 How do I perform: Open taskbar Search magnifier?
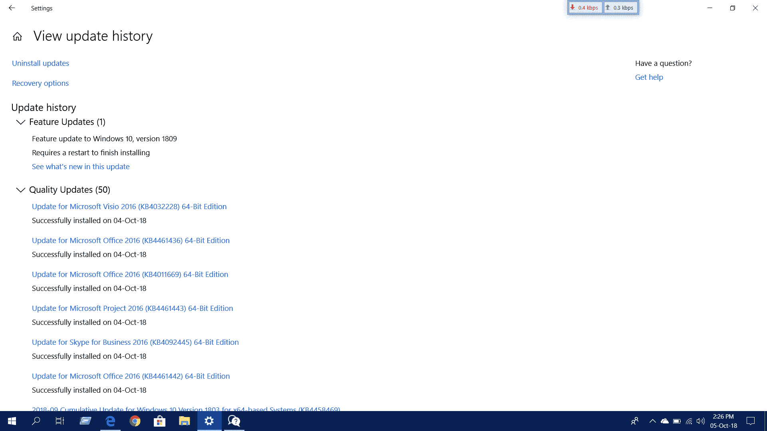(x=36, y=421)
